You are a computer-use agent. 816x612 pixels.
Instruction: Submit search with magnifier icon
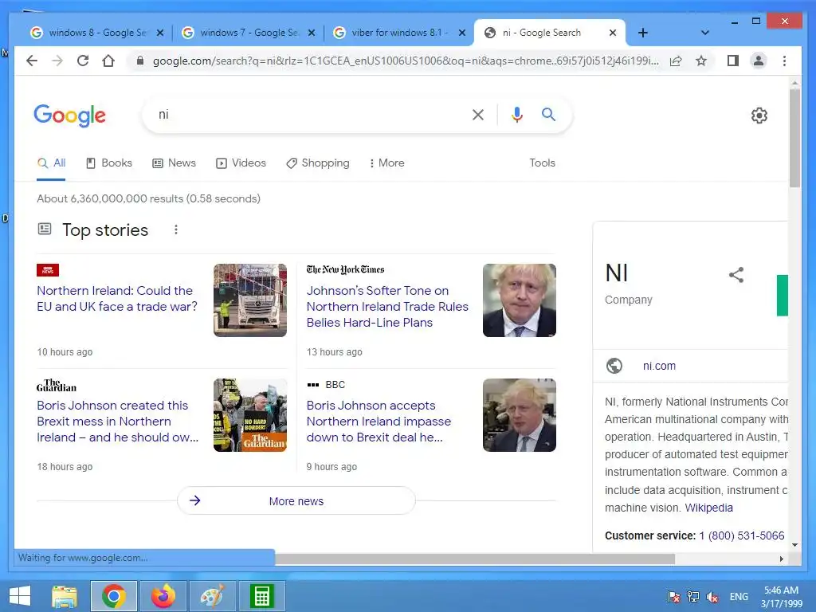click(x=548, y=115)
